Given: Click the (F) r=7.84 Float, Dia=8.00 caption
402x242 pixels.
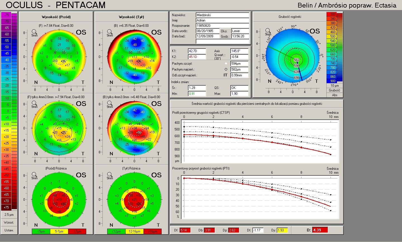Looking at the screenshot, I should (x=56, y=26).
